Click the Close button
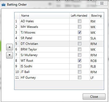109x102 pixels. [94, 97]
